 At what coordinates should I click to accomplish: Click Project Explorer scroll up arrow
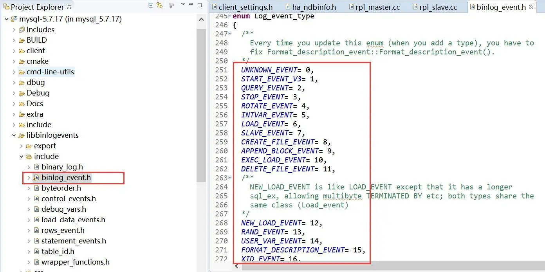(x=201, y=19)
